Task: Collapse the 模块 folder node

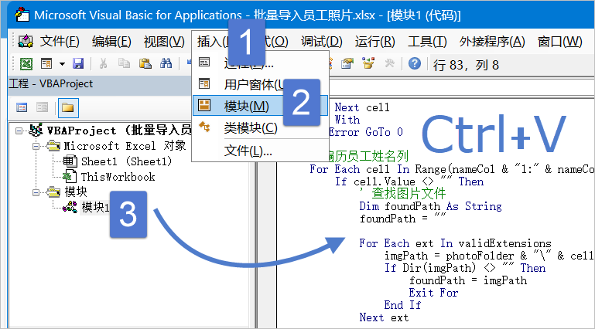Action: 36,192
